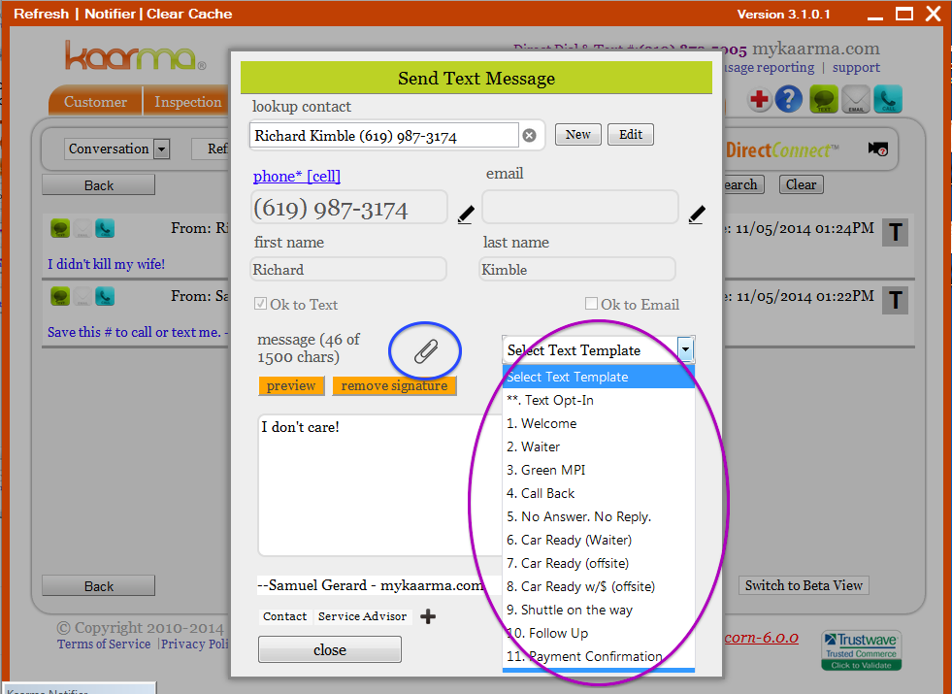Open the Conversation dropdown
Viewport: 952px width, 694px height.
point(116,149)
